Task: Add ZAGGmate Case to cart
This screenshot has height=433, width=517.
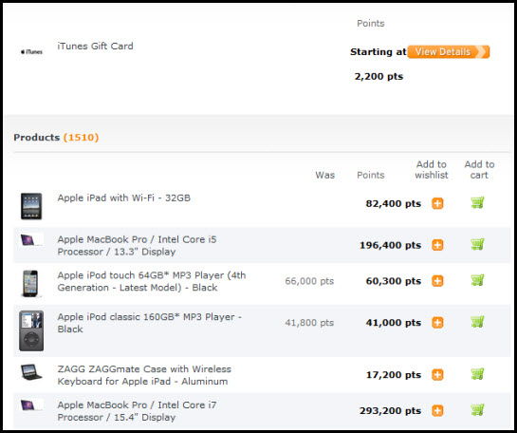Action: 477,374
